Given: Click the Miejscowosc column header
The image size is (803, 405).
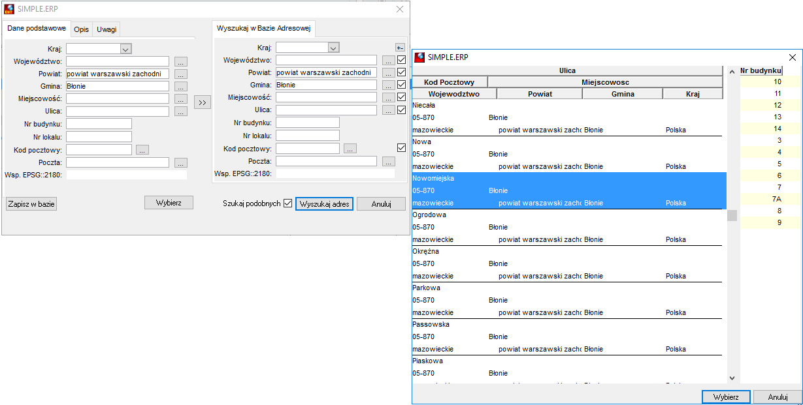Looking at the screenshot, I should 606,82.
